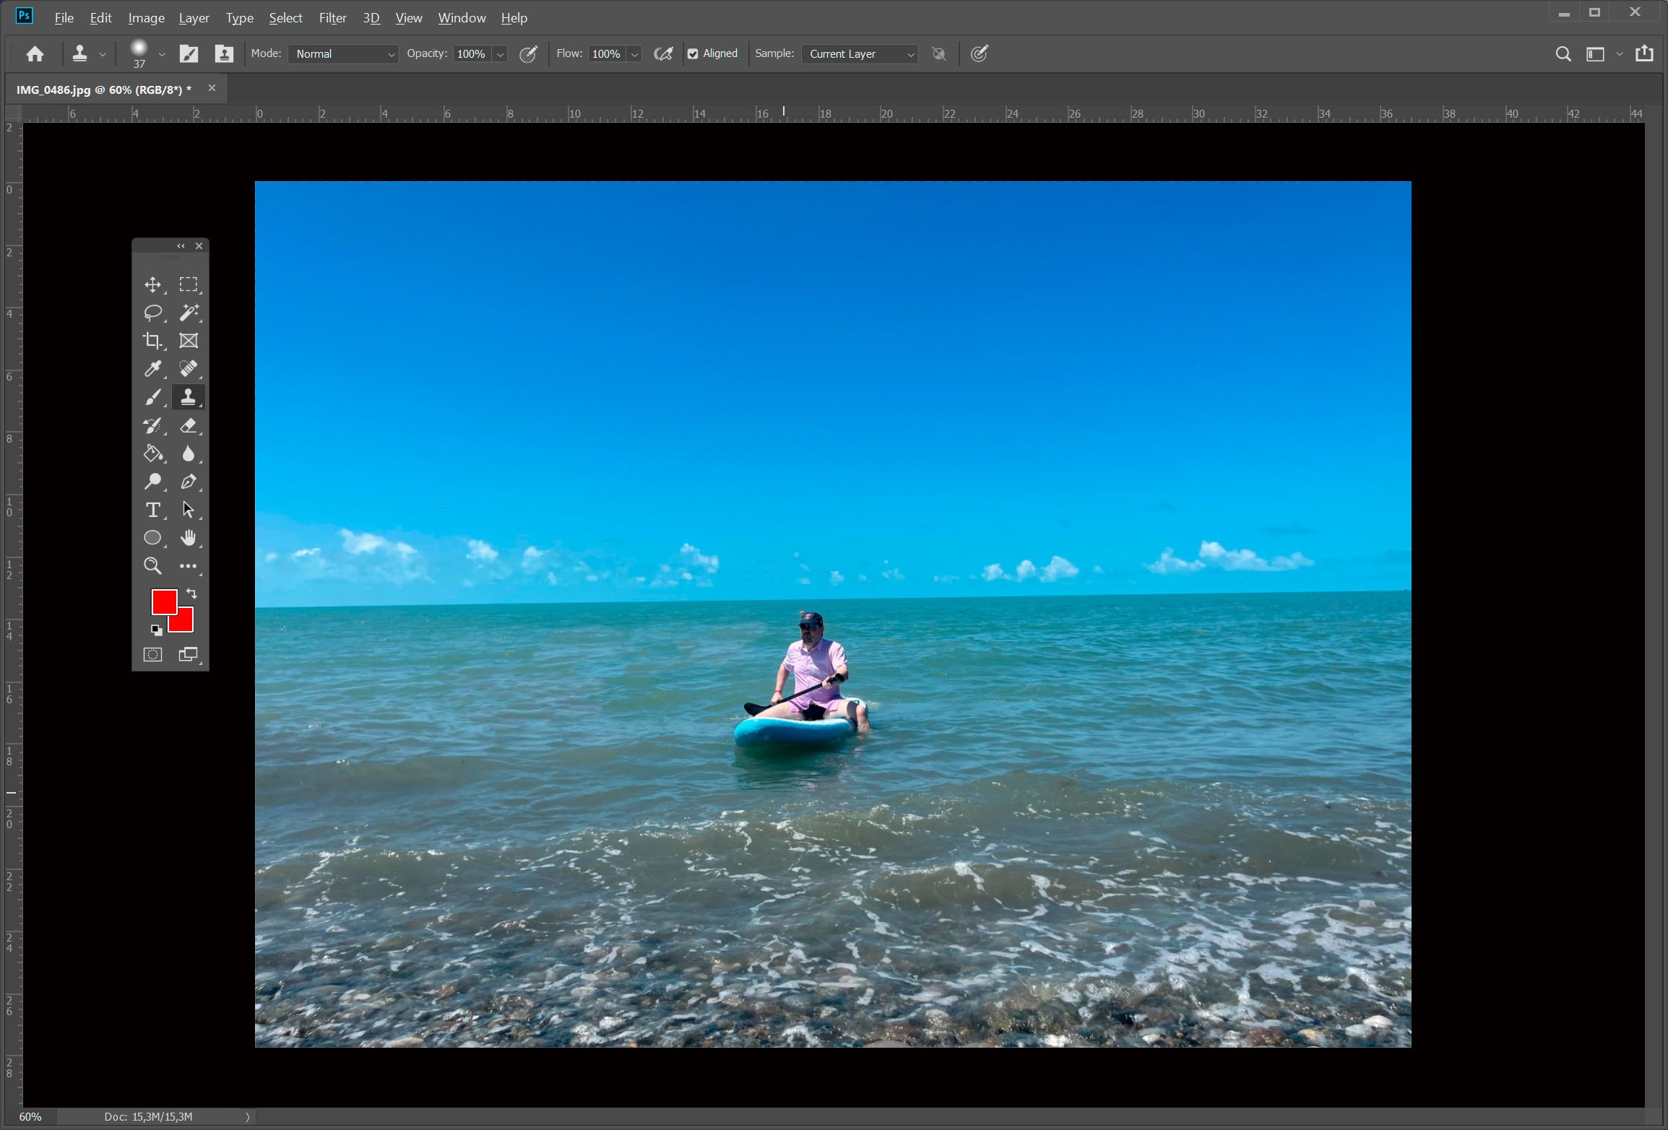Select the Zoom tool
This screenshot has height=1130, width=1668.
pos(152,565)
